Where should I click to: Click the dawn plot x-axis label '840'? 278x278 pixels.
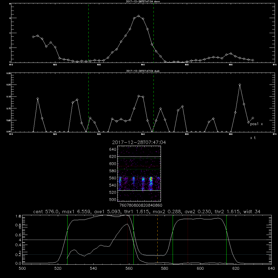point(143,65)
